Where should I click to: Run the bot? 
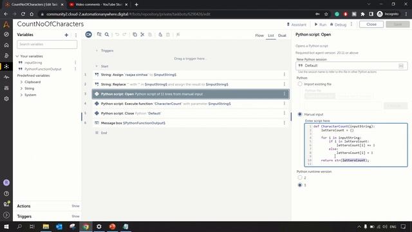[321, 24]
